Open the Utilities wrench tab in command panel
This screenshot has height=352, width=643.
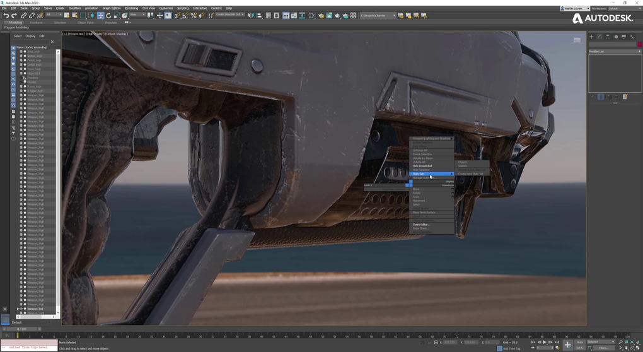tap(632, 37)
